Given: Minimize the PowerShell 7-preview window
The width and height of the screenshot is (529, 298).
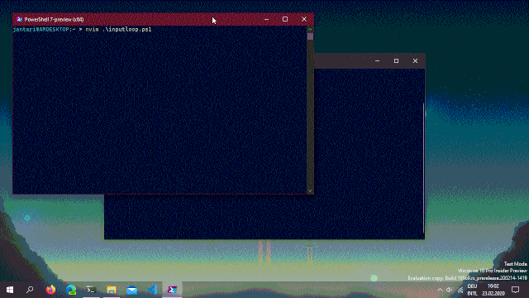Looking at the screenshot, I should (x=266, y=19).
